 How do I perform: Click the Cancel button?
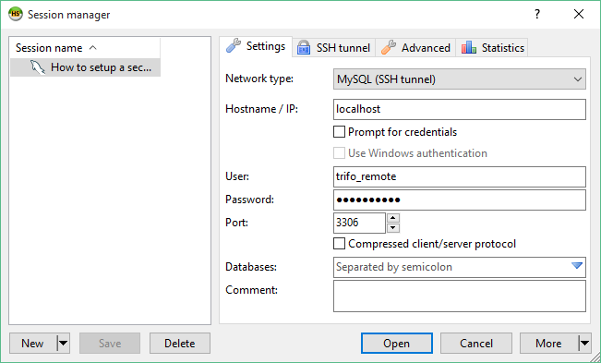(x=476, y=343)
